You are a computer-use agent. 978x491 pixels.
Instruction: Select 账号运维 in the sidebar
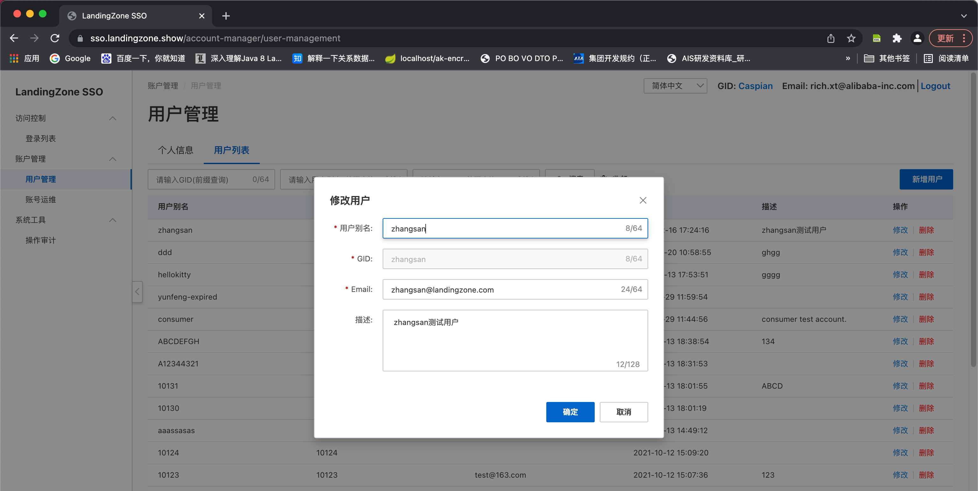pos(41,199)
